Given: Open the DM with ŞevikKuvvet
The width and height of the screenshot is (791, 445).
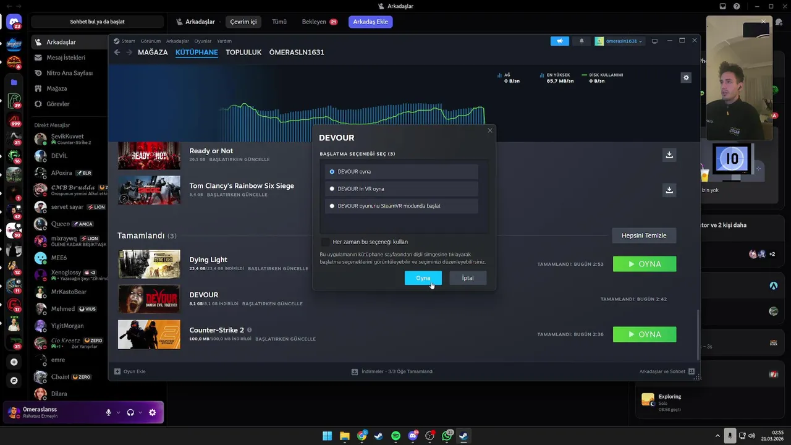Looking at the screenshot, I should point(69,139).
